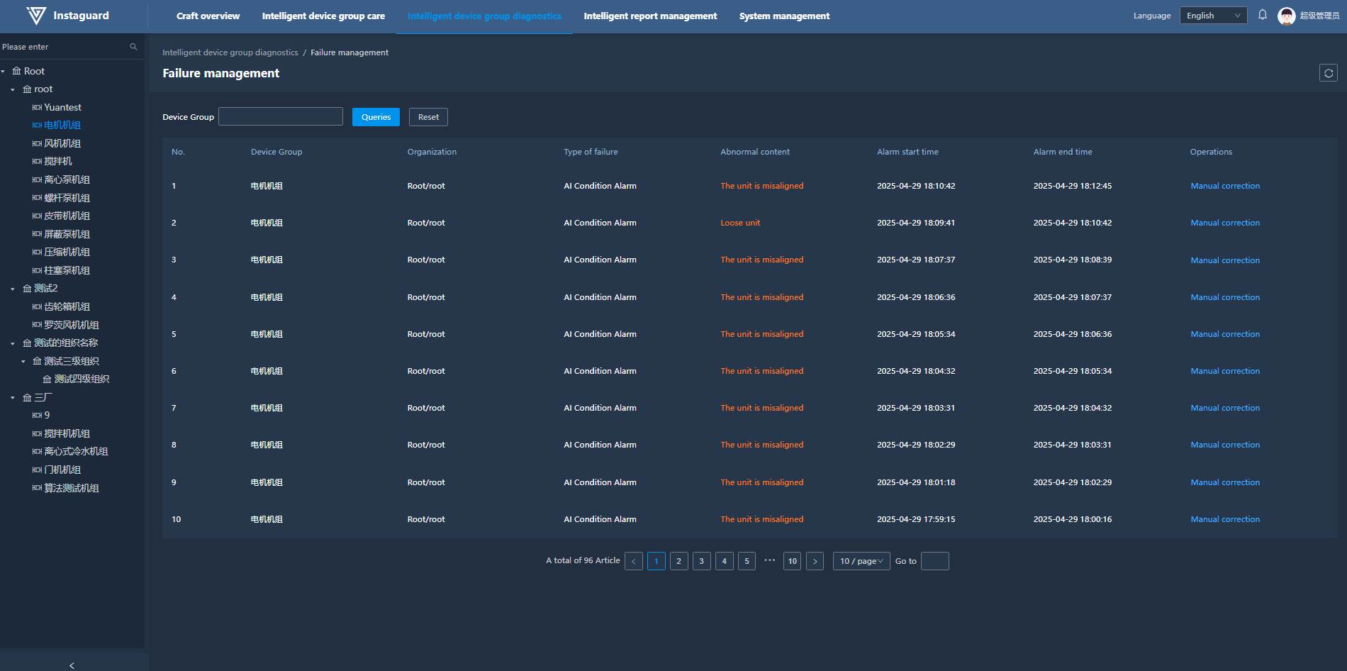Select Yuantest device in the tree
Viewport: 1347px width, 671px height.
[x=62, y=108]
